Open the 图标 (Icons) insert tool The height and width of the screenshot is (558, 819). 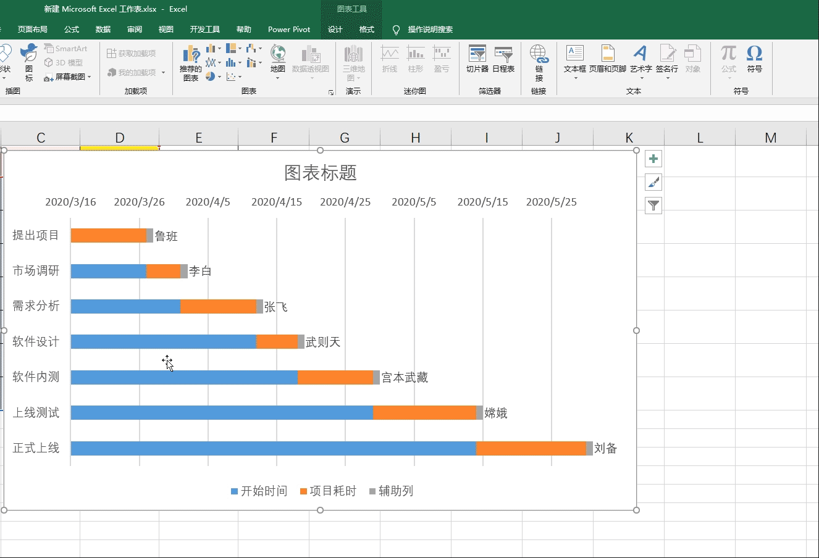28,62
